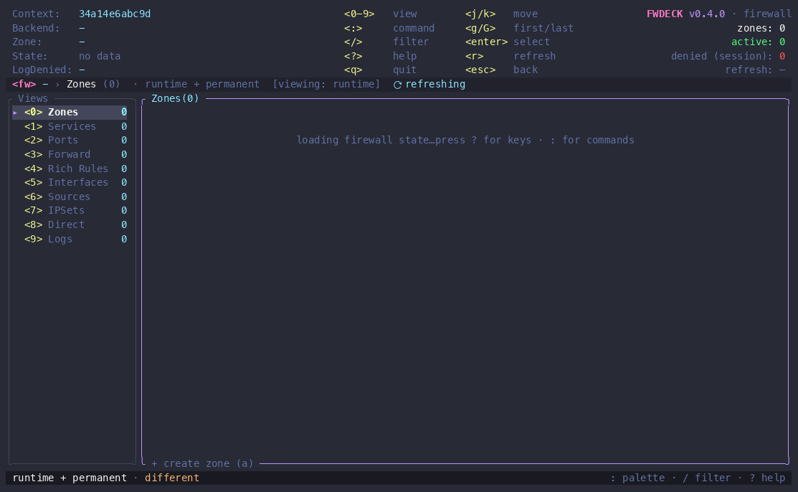The image size is (798, 492).
Task: Click the Zones(0) panel title
Action: click(x=175, y=98)
